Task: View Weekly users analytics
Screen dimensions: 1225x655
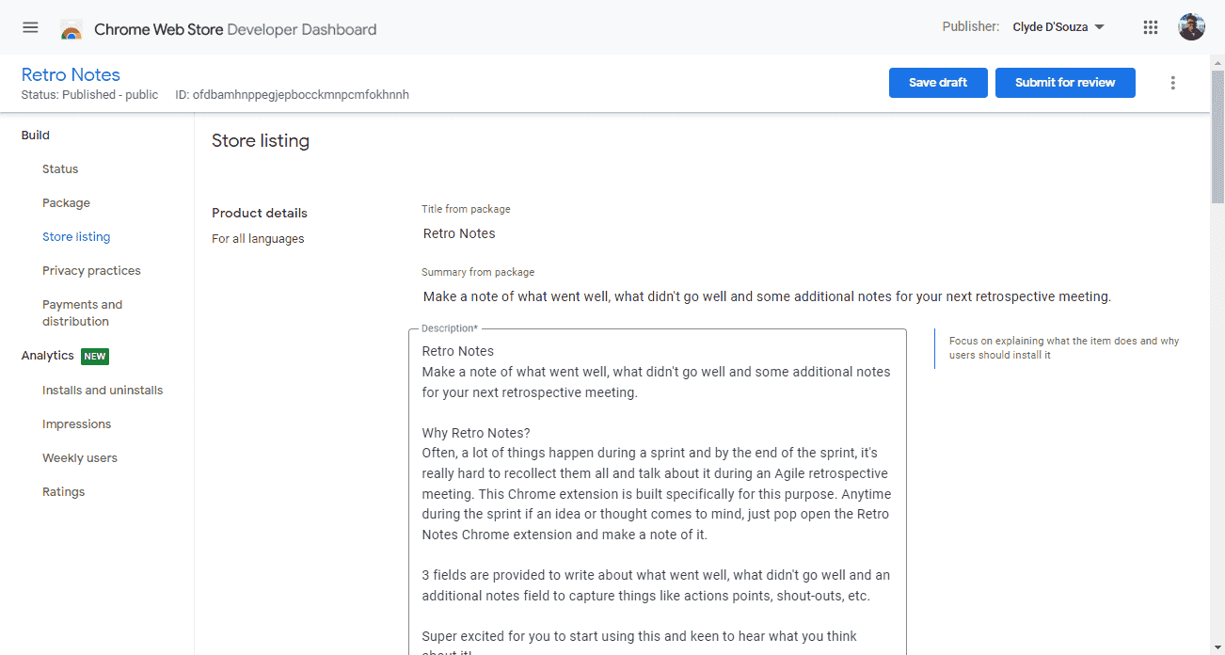Action: (x=80, y=458)
